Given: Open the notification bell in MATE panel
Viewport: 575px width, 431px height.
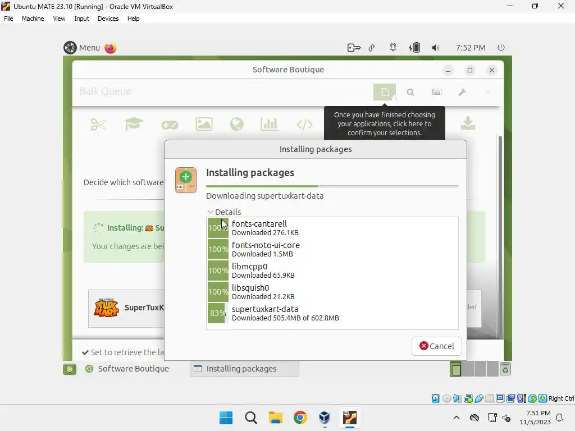Looking at the screenshot, I should tap(393, 48).
